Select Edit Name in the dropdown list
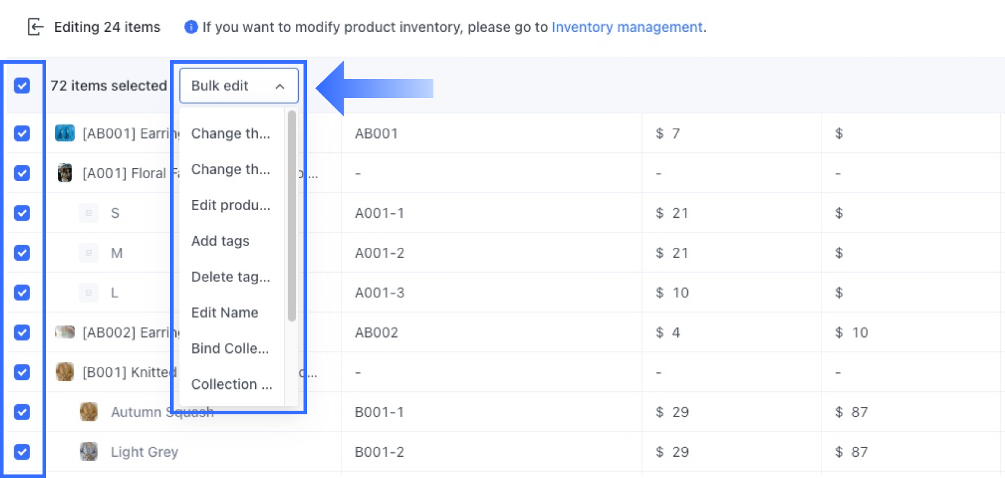 225,312
